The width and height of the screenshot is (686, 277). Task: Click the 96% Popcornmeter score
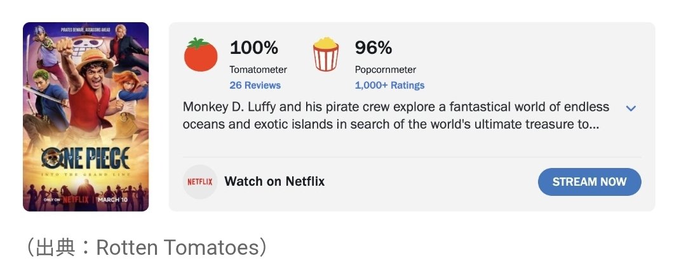[x=373, y=48]
